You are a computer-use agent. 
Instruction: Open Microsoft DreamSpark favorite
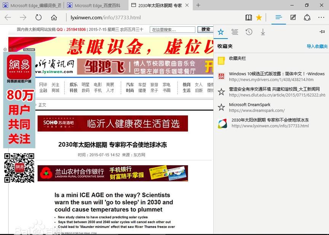(271, 107)
